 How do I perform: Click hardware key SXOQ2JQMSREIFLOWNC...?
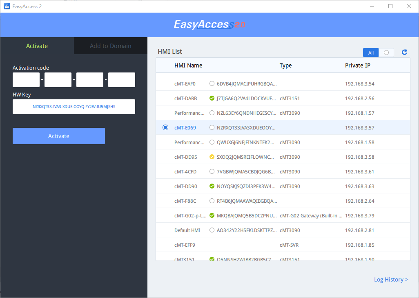(x=245, y=157)
